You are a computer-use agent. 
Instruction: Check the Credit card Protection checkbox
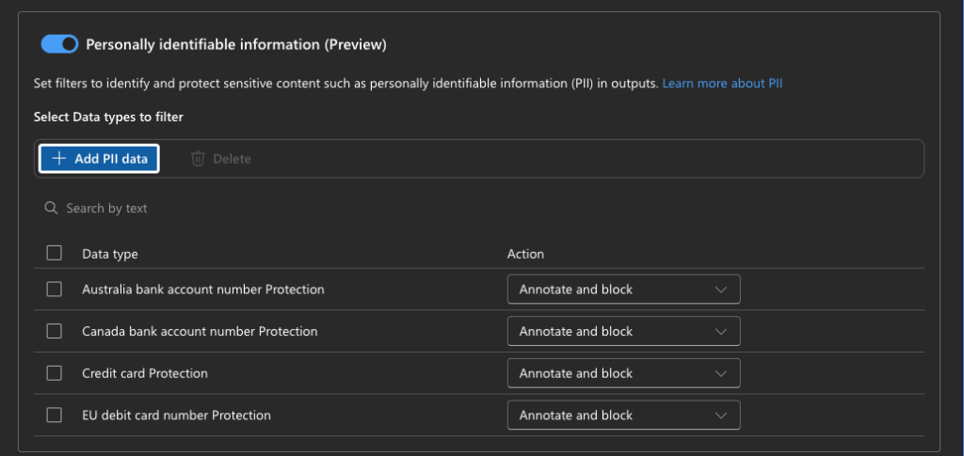(55, 373)
